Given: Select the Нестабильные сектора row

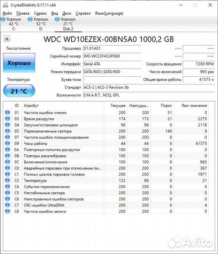Looking at the screenshot, I should click(x=106, y=193).
